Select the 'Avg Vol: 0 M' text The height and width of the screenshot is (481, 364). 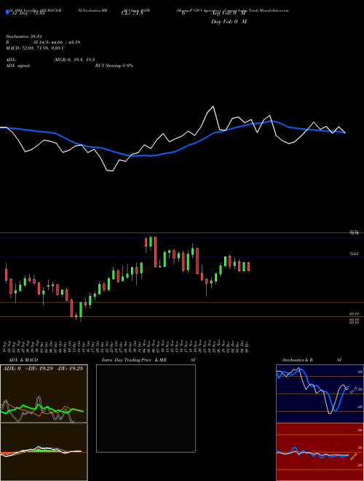[x=229, y=13]
